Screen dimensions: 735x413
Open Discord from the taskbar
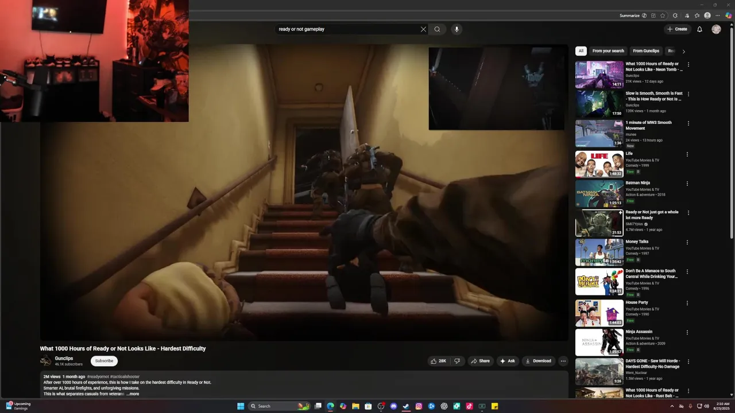393,406
